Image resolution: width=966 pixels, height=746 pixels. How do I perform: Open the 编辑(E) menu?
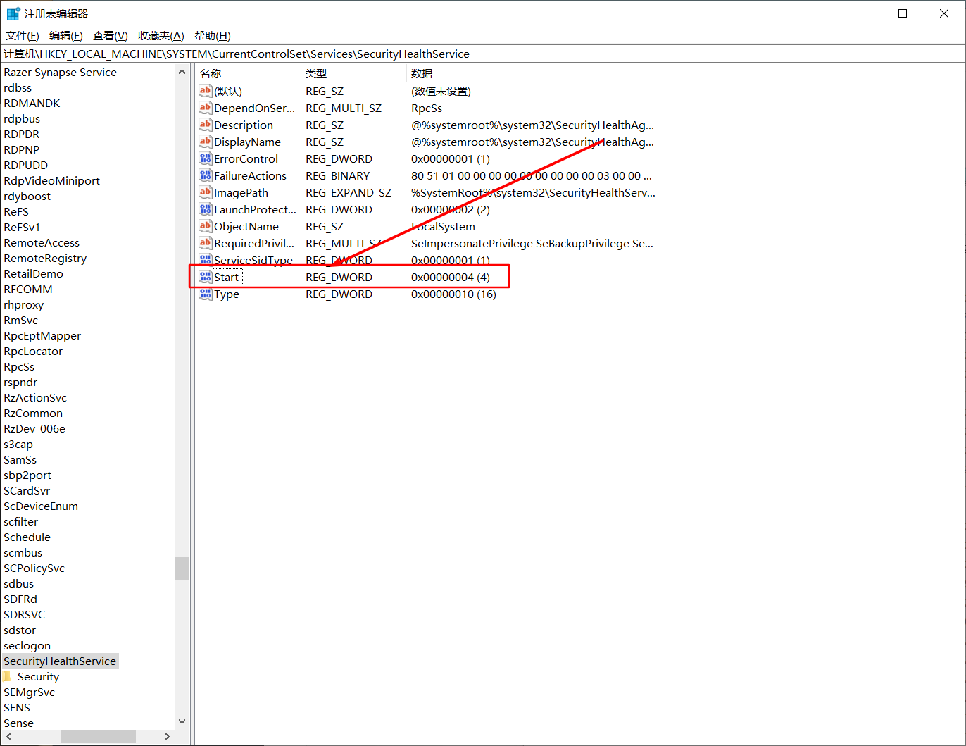coord(65,36)
